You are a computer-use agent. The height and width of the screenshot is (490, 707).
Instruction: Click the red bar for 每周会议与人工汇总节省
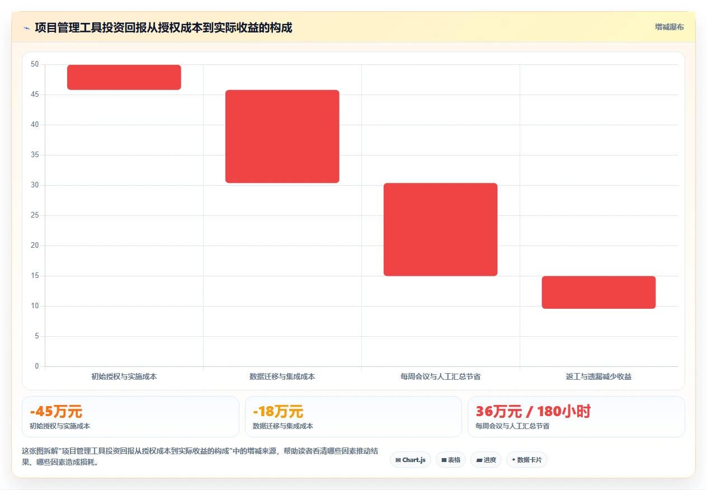(x=441, y=229)
